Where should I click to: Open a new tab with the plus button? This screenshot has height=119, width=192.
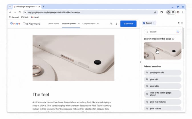pos(43,7)
